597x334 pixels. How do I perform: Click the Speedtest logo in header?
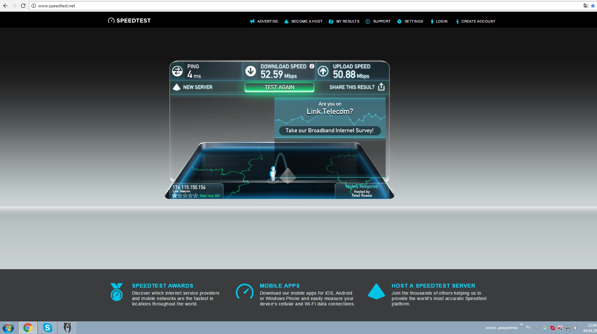[x=129, y=21]
